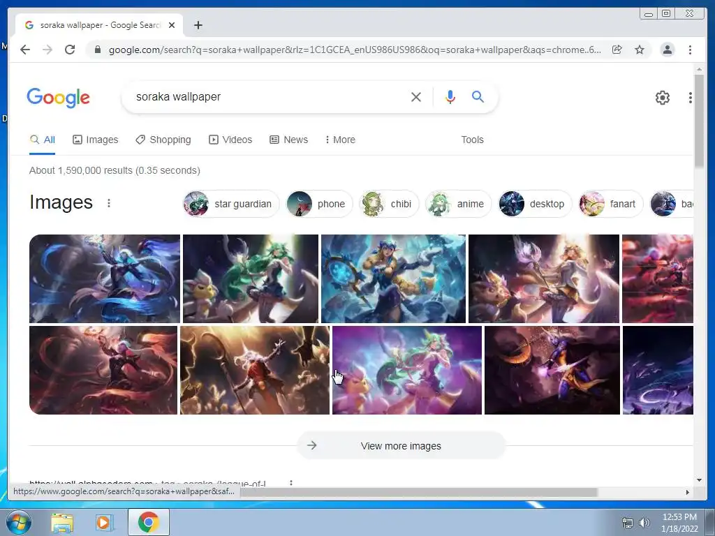Click Chrome icon in the taskbar
Image resolution: width=715 pixels, height=536 pixels.
149,522
